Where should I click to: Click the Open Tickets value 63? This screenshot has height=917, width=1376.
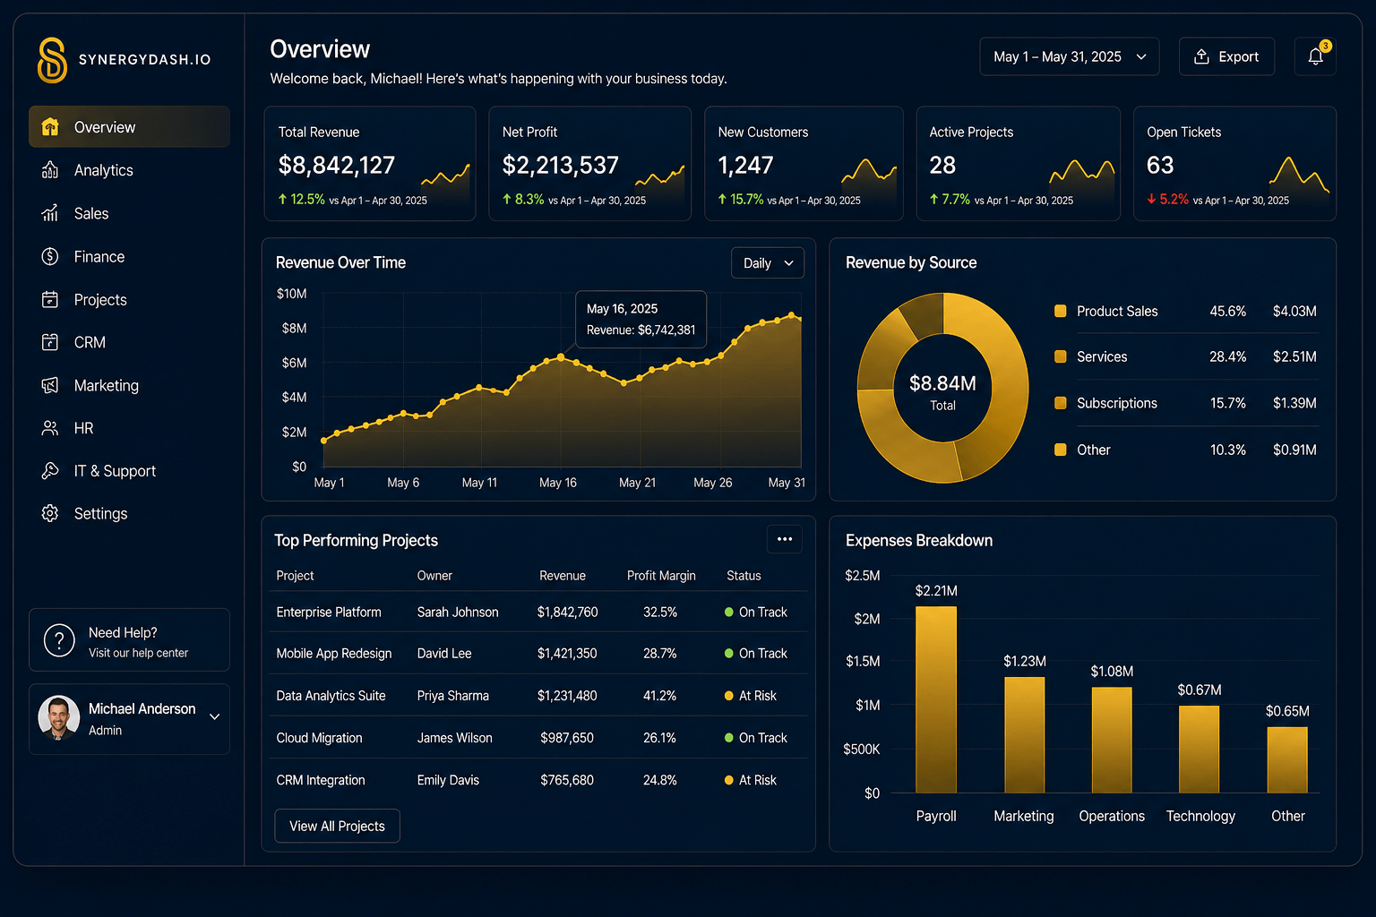pos(1160,165)
